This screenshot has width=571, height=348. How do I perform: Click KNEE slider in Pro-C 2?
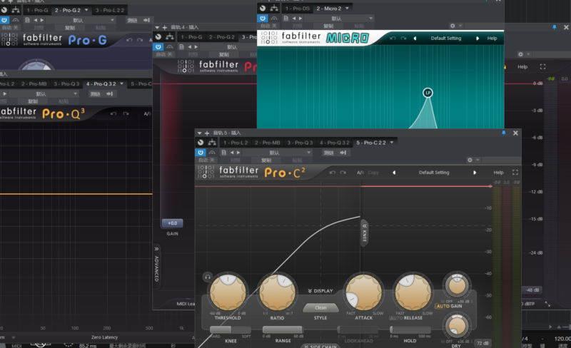point(230,329)
